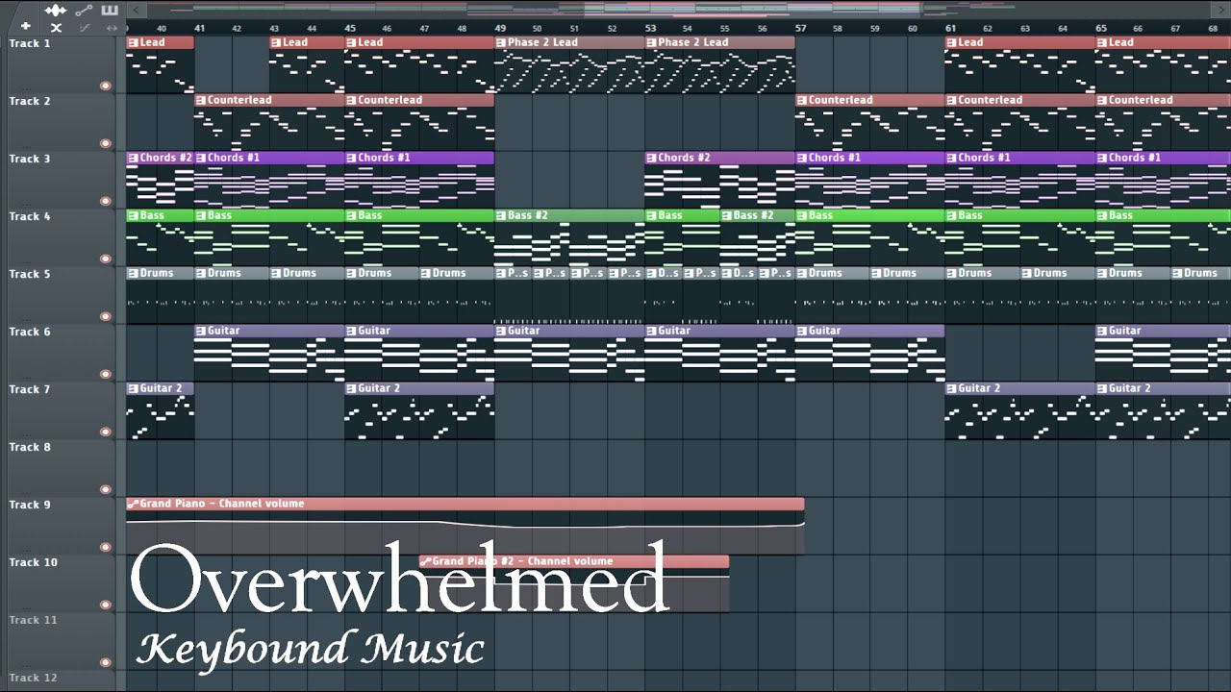Select the Guitar clip starting at bar 57
Viewport: 1231px width, 692px height.
click(x=869, y=354)
